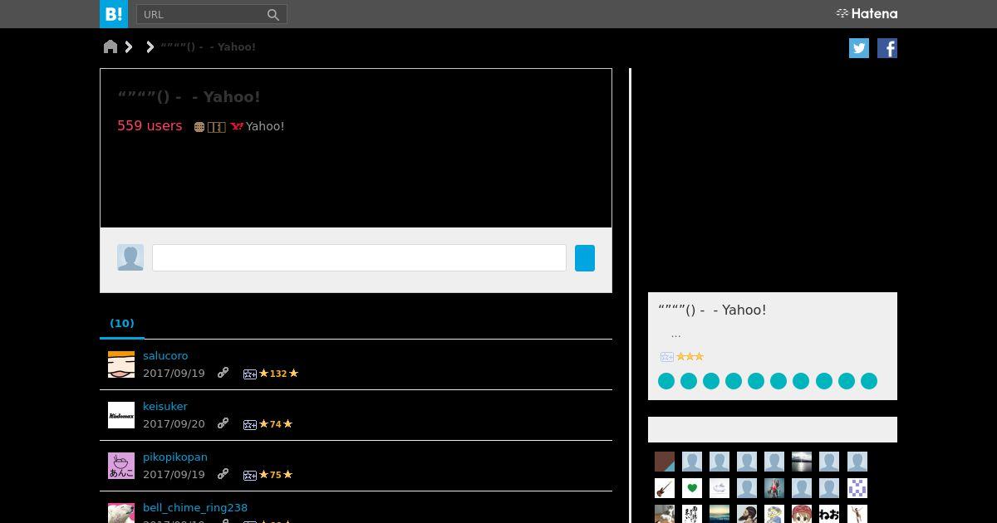
Task: Open the guitar avatar
Action: [665, 488]
